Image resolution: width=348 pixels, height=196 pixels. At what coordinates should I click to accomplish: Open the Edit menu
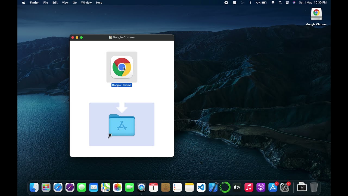tap(55, 3)
